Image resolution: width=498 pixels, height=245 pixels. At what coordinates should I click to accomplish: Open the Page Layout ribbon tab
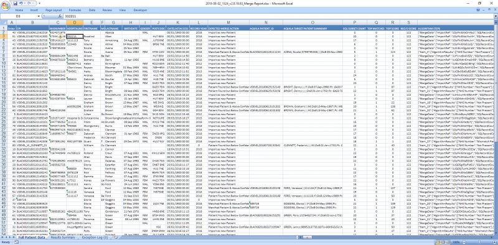coord(54,10)
